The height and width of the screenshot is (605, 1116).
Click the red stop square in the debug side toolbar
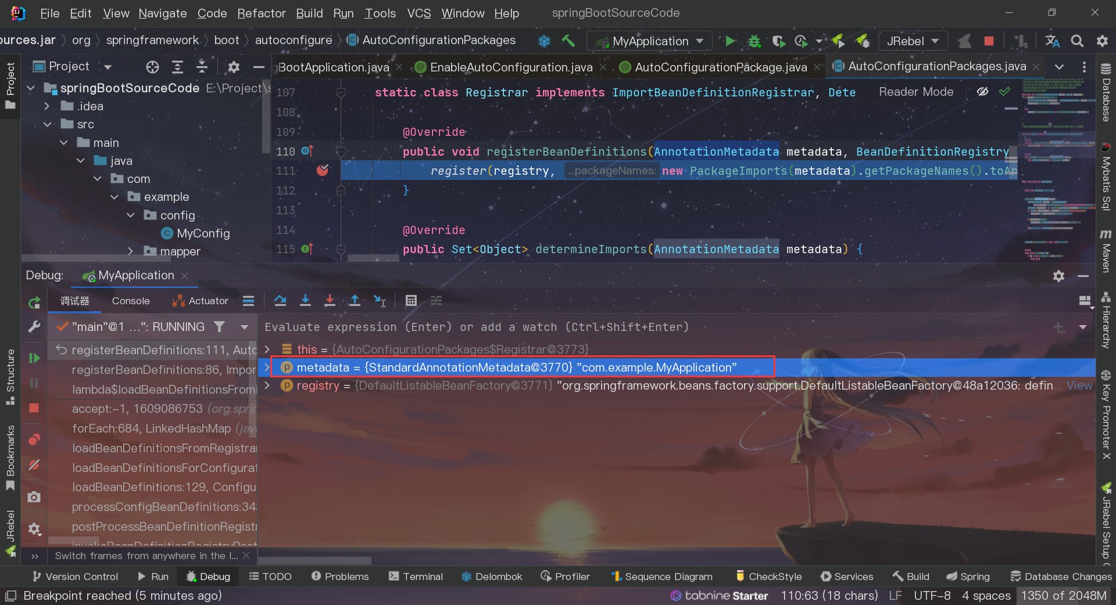34,408
